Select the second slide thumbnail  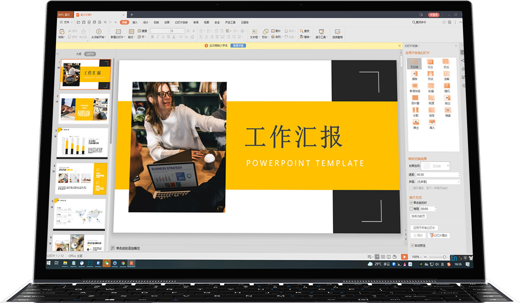(84, 110)
